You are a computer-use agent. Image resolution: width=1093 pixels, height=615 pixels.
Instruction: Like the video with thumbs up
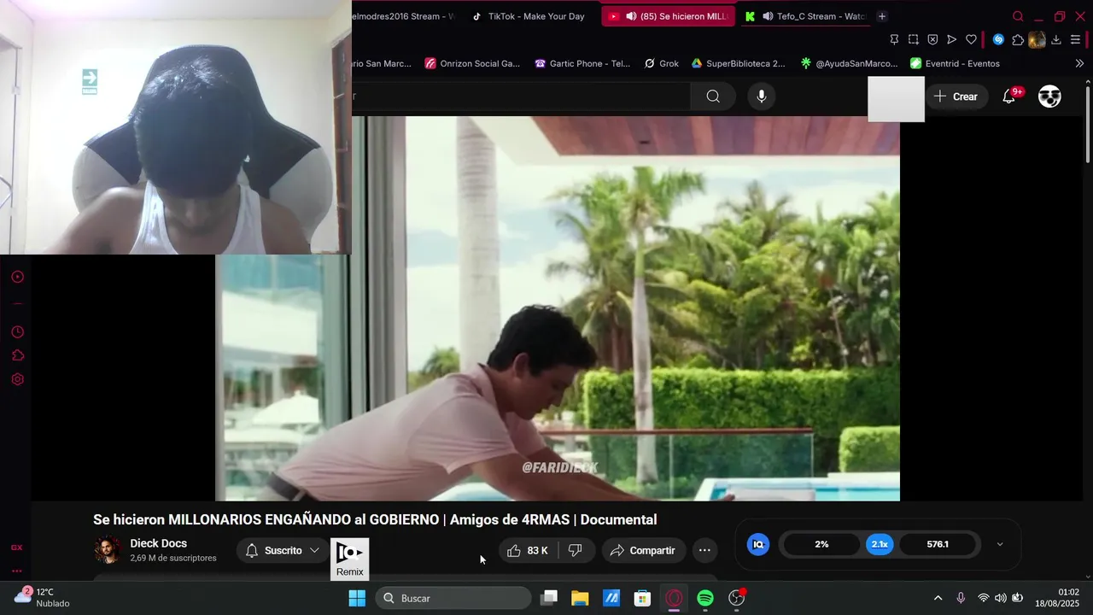[x=528, y=551]
